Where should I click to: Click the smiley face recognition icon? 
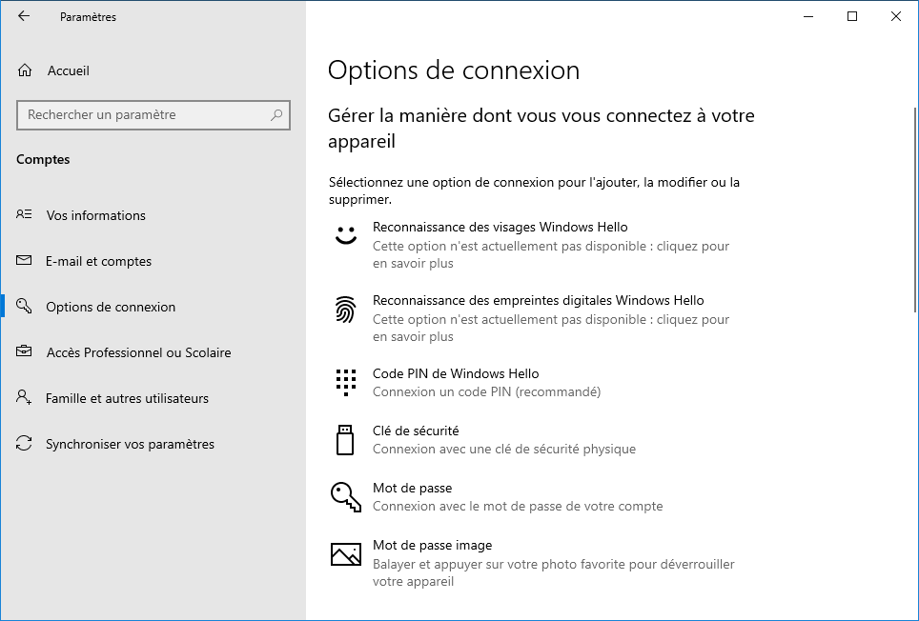coord(346,235)
